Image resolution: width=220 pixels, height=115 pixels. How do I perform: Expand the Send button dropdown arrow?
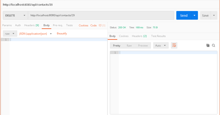coord(194,15)
